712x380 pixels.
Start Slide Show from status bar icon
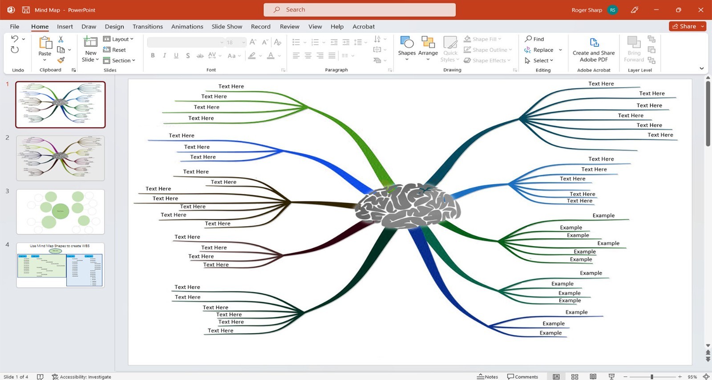coord(611,376)
